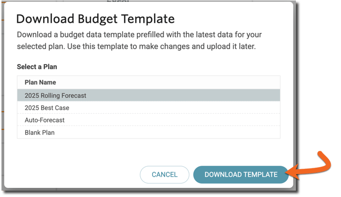Pick the Auto-Forecast plan from the list
This screenshot has height=197, width=341.
(149, 120)
